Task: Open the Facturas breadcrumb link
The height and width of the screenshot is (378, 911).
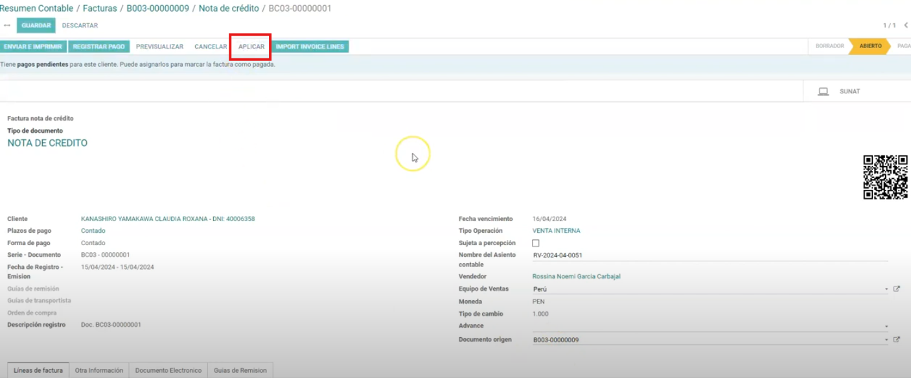Action: point(100,8)
